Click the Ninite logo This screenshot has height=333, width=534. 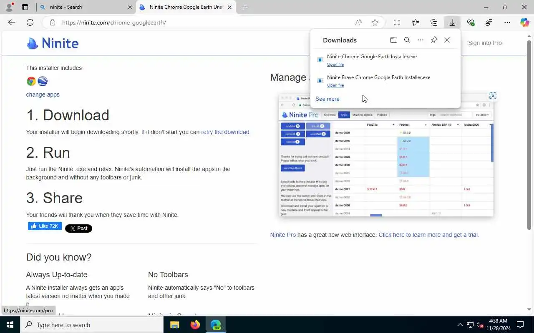click(53, 43)
